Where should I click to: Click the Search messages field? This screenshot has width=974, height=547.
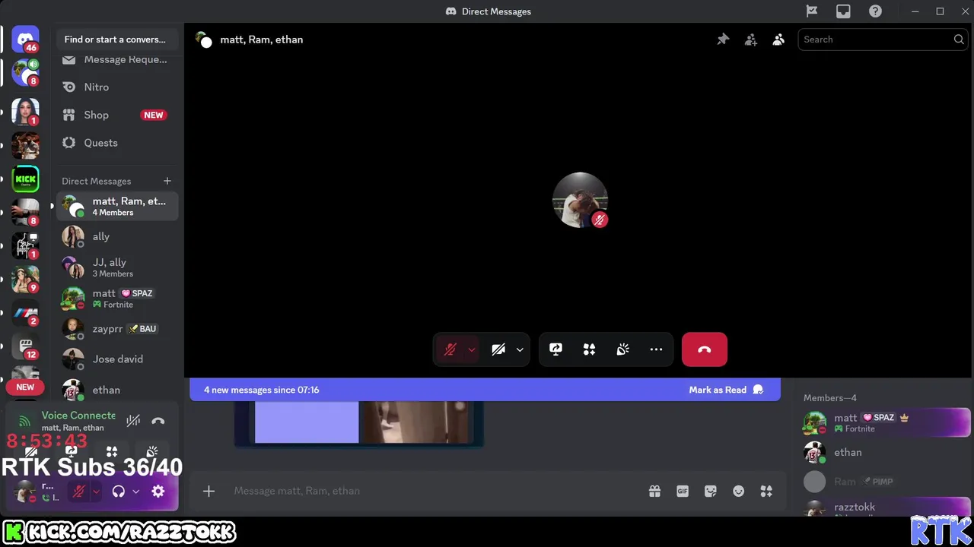click(x=883, y=40)
